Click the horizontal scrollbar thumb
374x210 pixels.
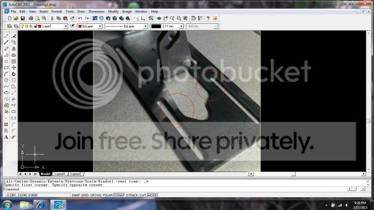(293, 174)
